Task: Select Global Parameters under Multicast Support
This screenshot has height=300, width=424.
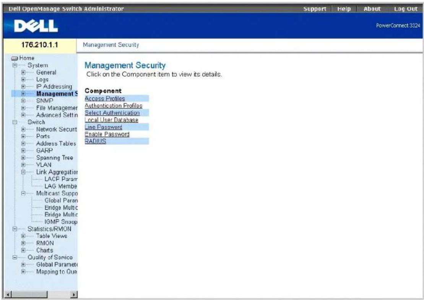Action: [x=61, y=201]
